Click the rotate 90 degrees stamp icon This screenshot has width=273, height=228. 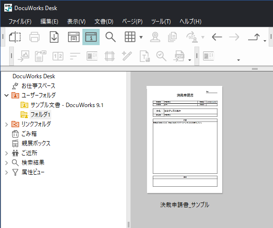192,37
